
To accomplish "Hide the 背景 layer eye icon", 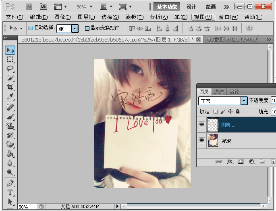I will click(x=201, y=140).
